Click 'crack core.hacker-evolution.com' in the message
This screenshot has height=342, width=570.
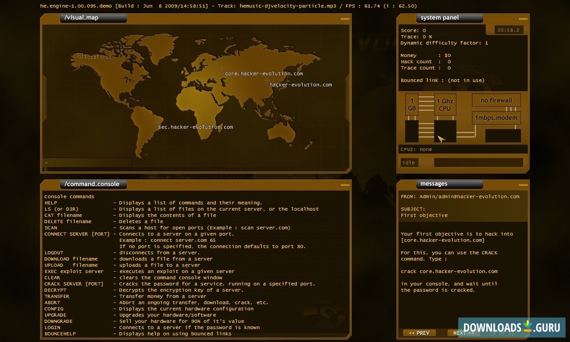(449, 271)
